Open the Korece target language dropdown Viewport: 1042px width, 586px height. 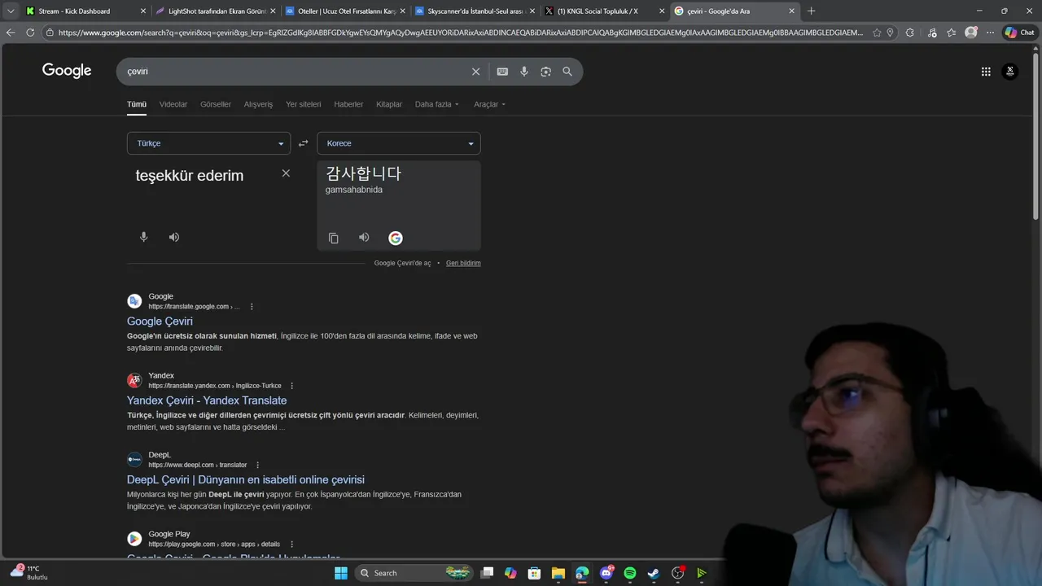coord(399,143)
